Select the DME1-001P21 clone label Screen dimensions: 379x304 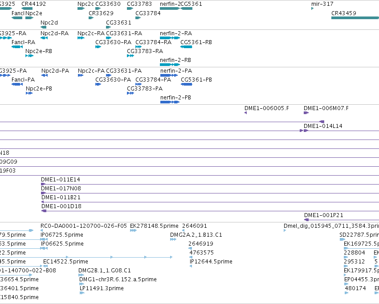click(x=324, y=215)
